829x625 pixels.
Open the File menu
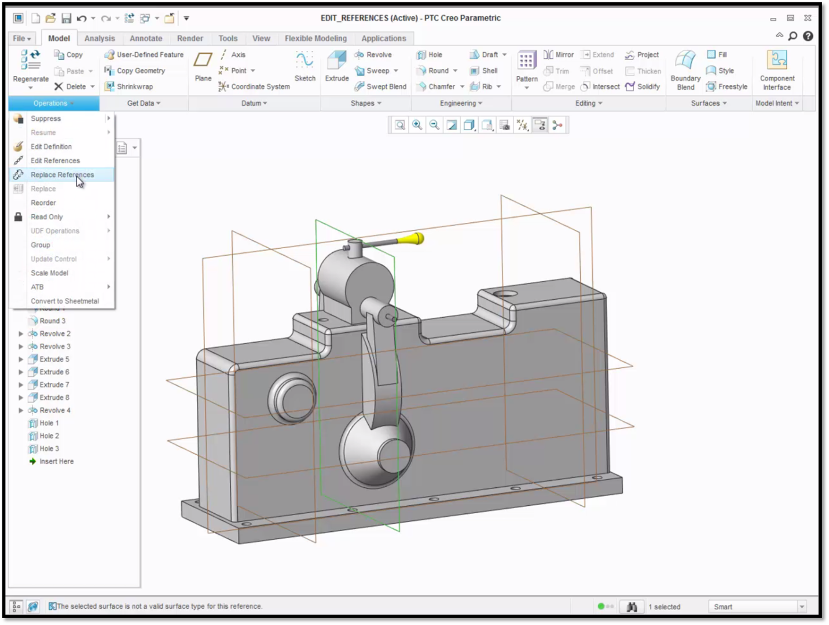pos(22,38)
